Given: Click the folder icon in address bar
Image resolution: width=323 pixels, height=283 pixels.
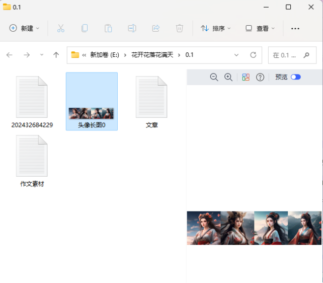Looking at the screenshot, I should pyautogui.click(x=75, y=55).
